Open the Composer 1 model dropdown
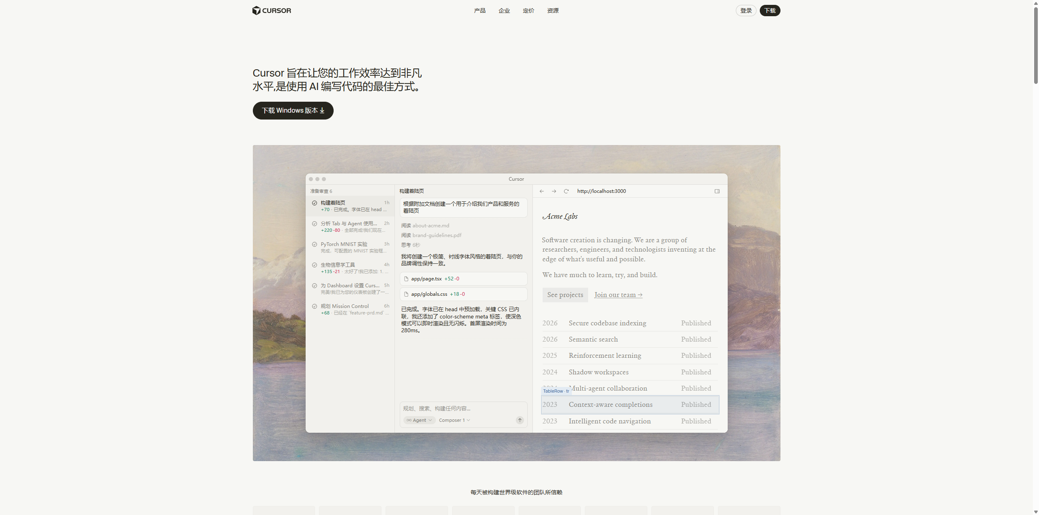This screenshot has width=1039, height=515. (x=455, y=420)
